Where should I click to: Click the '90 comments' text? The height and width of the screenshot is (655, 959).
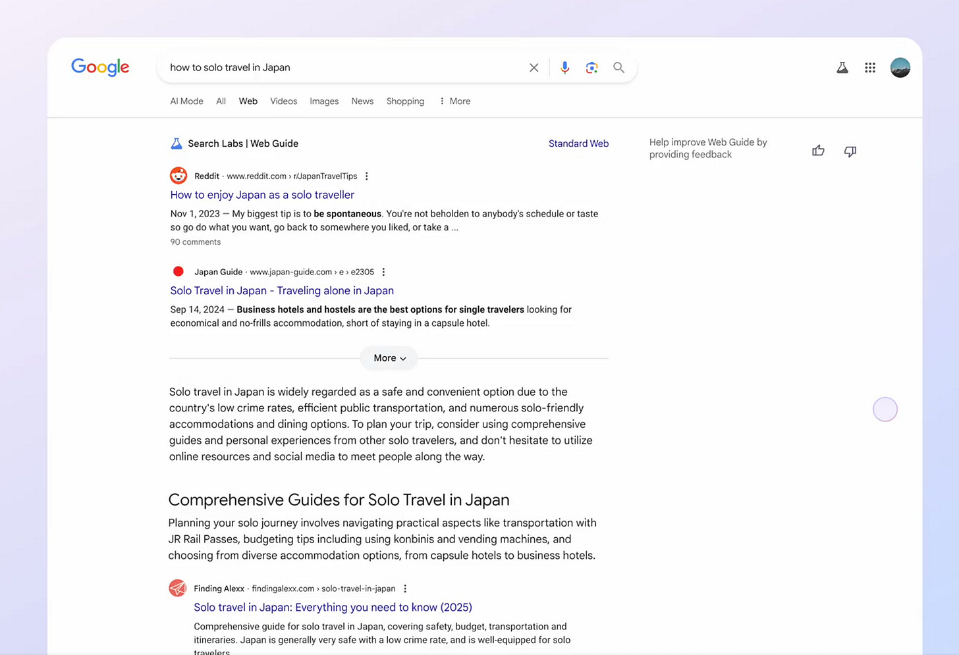click(x=196, y=242)
